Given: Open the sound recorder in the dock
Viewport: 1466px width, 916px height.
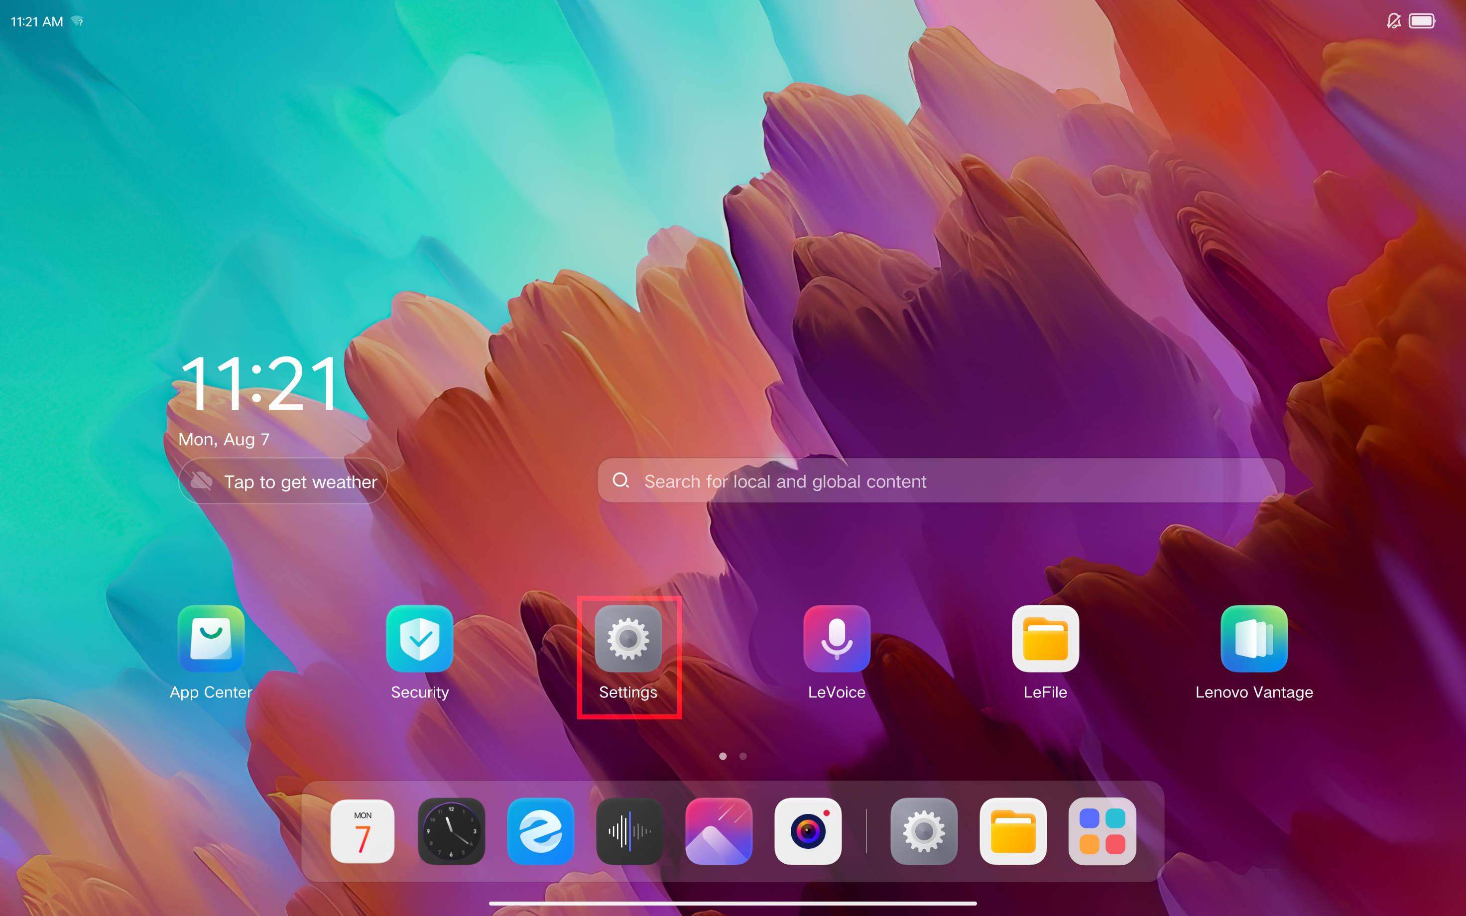Looking at the screenshot, I should (629, 830).
